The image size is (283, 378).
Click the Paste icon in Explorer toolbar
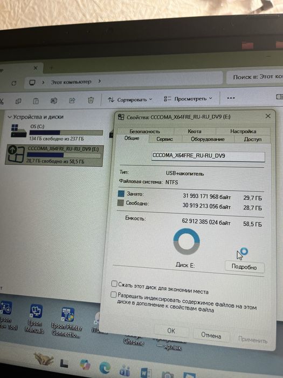(36, 101)
